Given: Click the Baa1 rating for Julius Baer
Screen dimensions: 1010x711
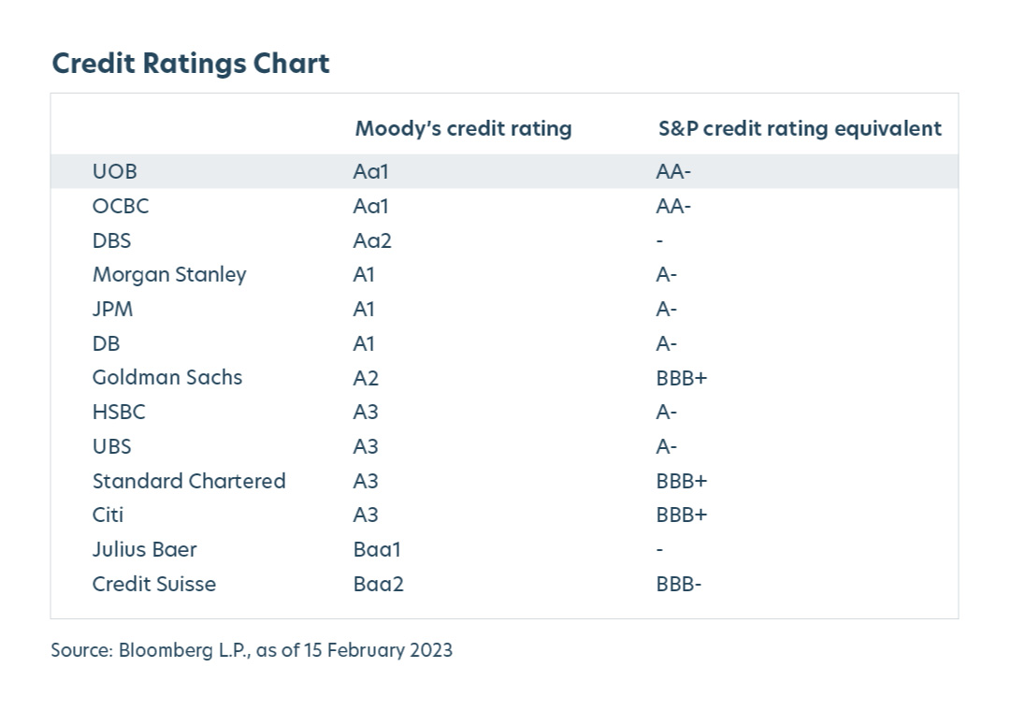Looking at the screenshot, I should tap(377, 549).
